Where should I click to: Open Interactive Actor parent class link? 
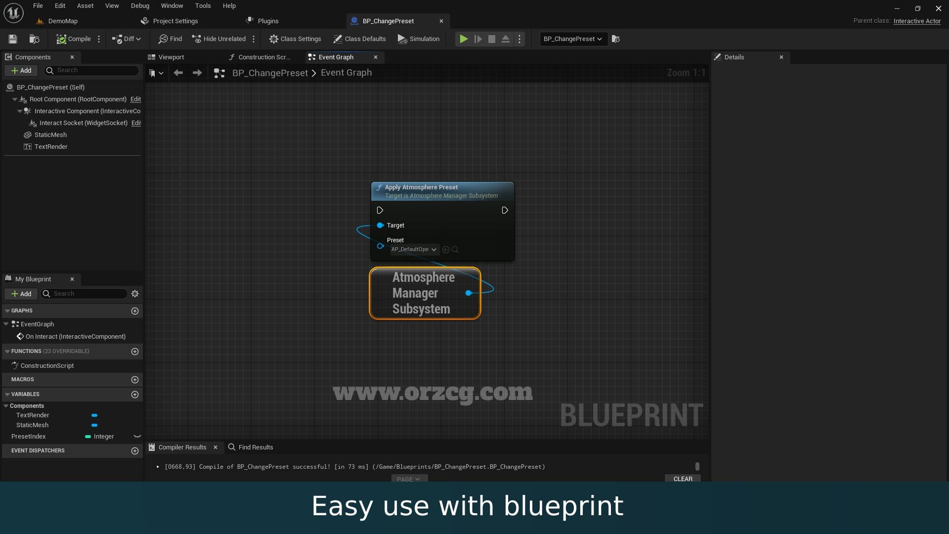917,21
